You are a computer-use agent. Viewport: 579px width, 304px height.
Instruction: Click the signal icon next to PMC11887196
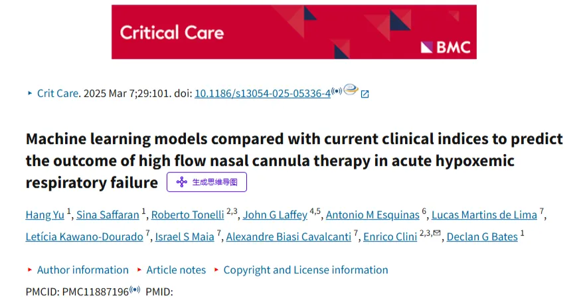pos(135,289)
